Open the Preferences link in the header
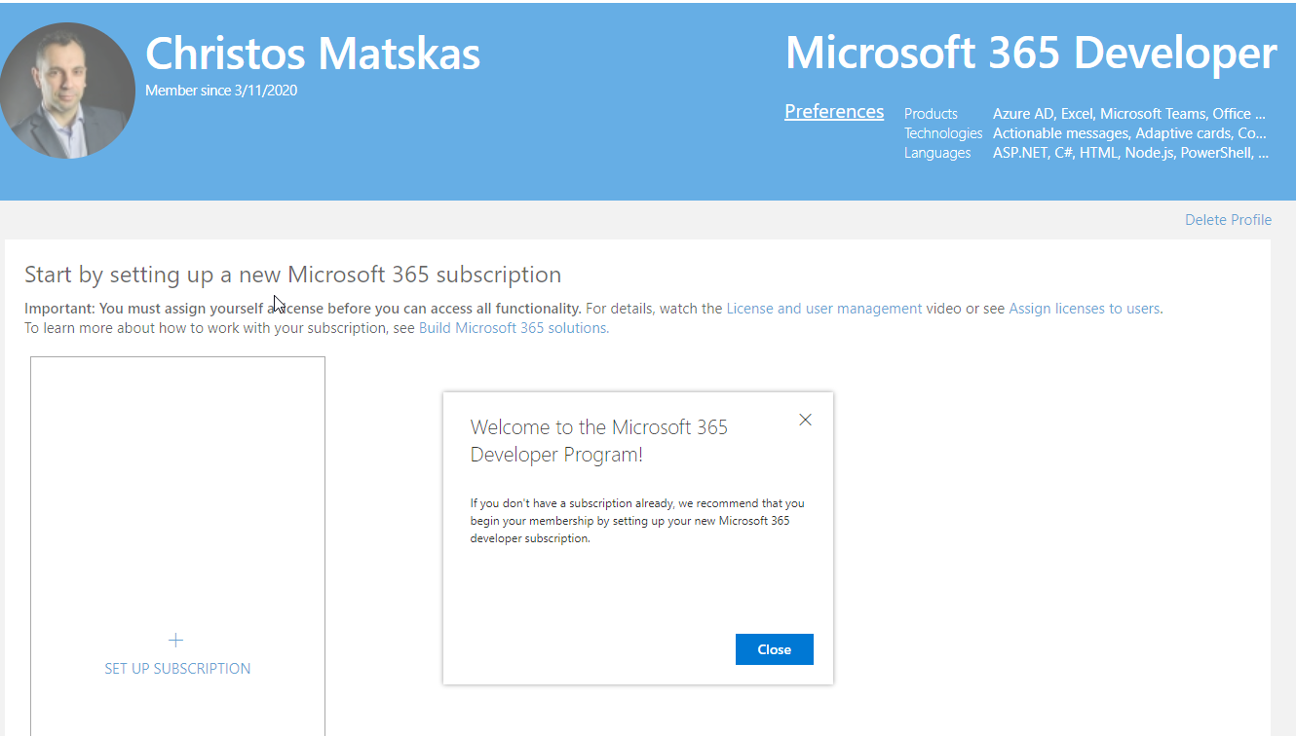 click(834, 112)
